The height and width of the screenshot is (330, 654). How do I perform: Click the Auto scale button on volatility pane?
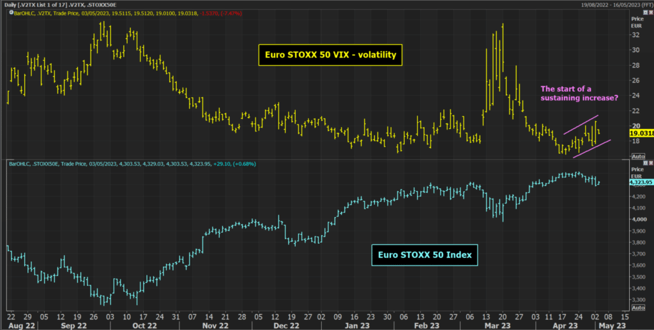[x=638, y=156]
